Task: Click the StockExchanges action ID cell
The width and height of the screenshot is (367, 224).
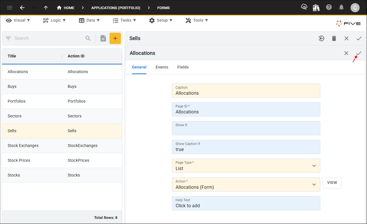Action: tap(83, 146)
